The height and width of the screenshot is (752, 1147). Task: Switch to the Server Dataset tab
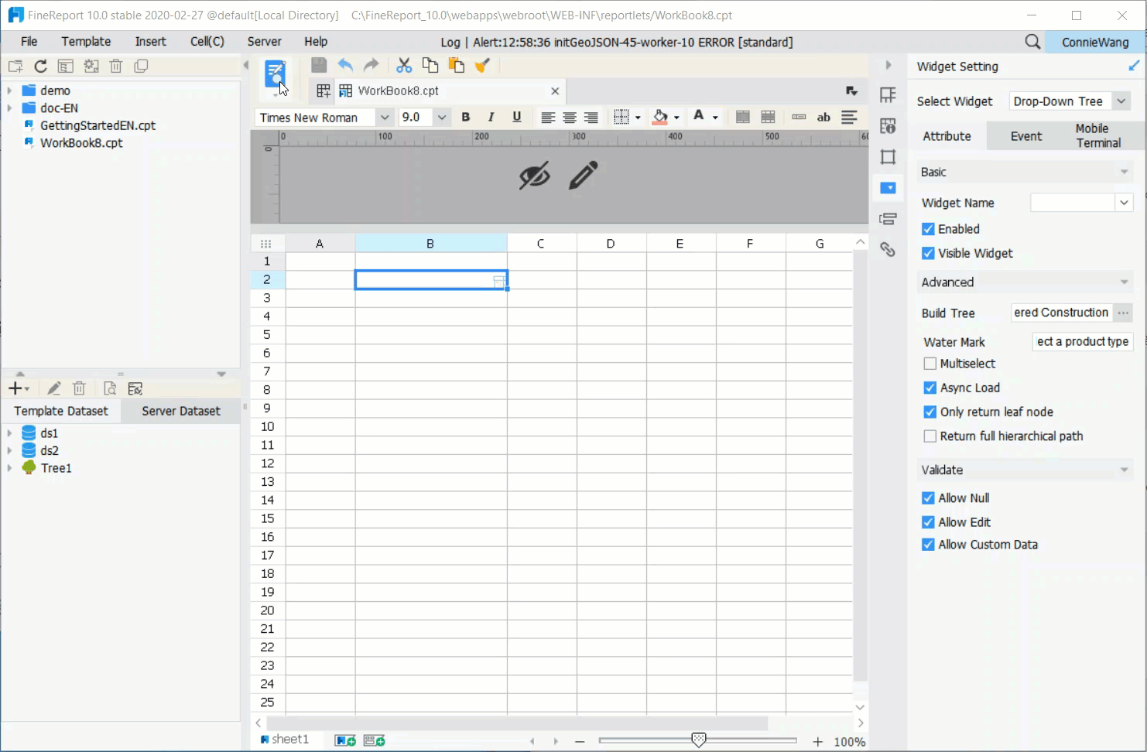(180, 411)
